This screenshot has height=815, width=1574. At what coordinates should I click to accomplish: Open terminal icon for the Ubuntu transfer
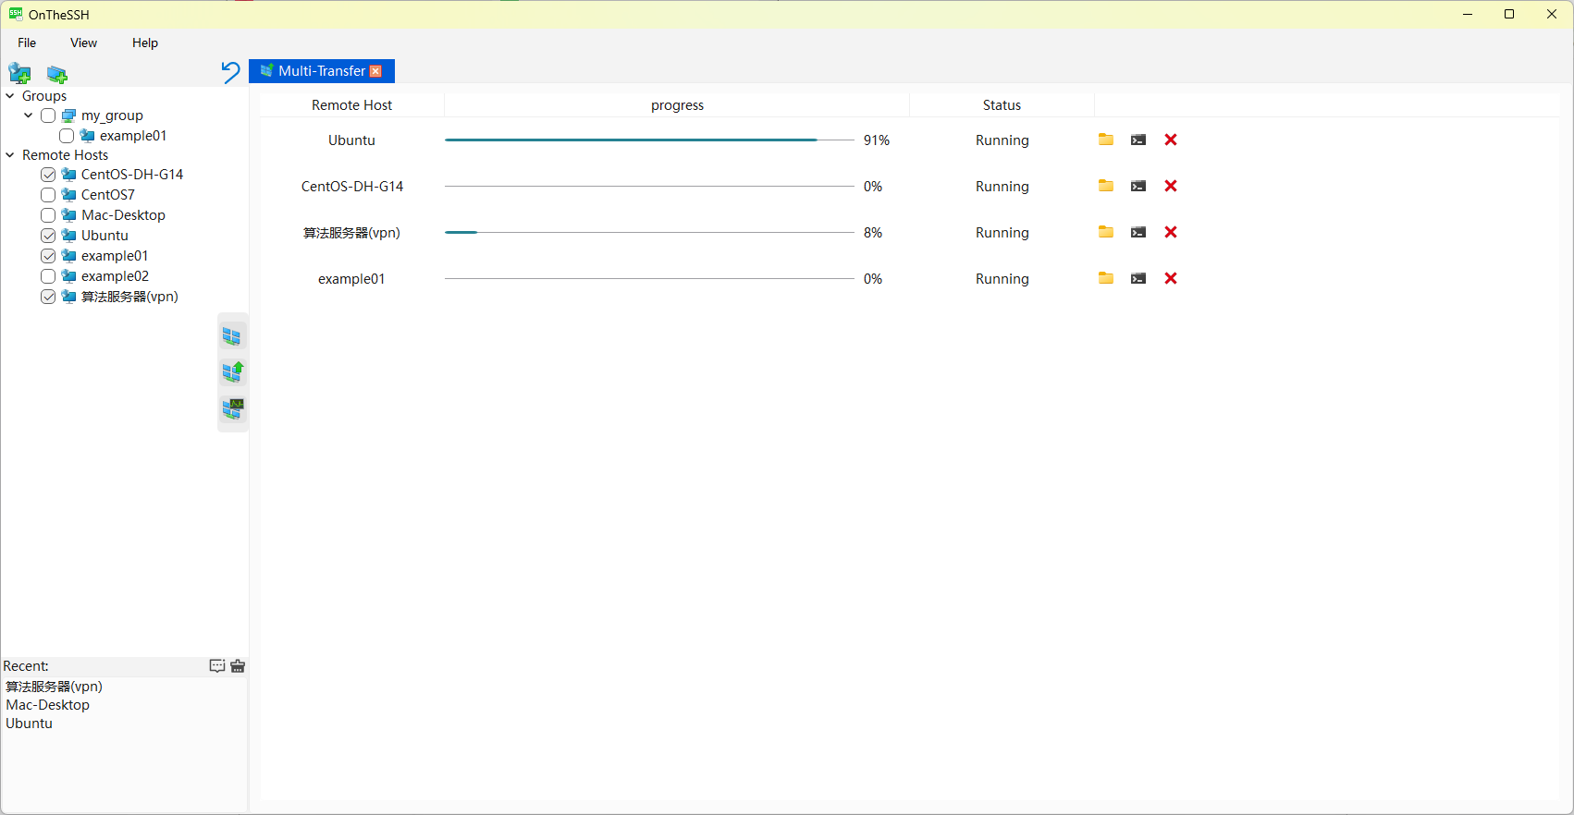pyautogui.click(x=1138, y=140)
